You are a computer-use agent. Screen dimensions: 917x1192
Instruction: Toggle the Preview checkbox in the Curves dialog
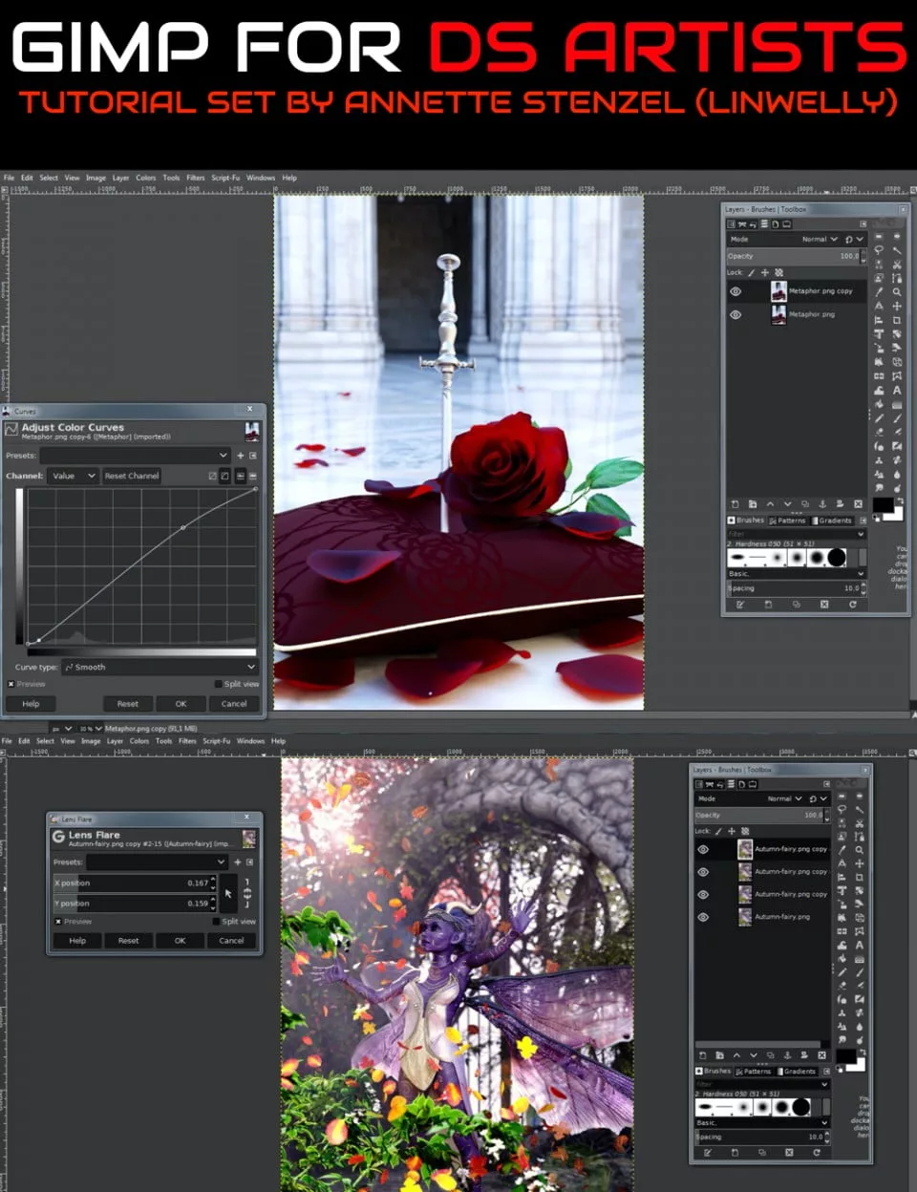11,684
